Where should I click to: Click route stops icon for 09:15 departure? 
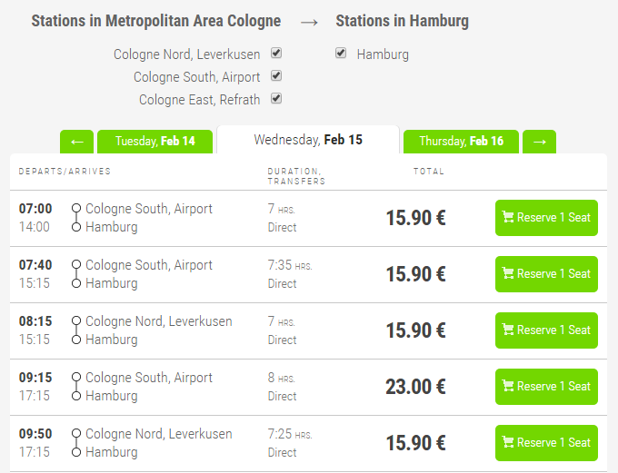pos(76,387)
